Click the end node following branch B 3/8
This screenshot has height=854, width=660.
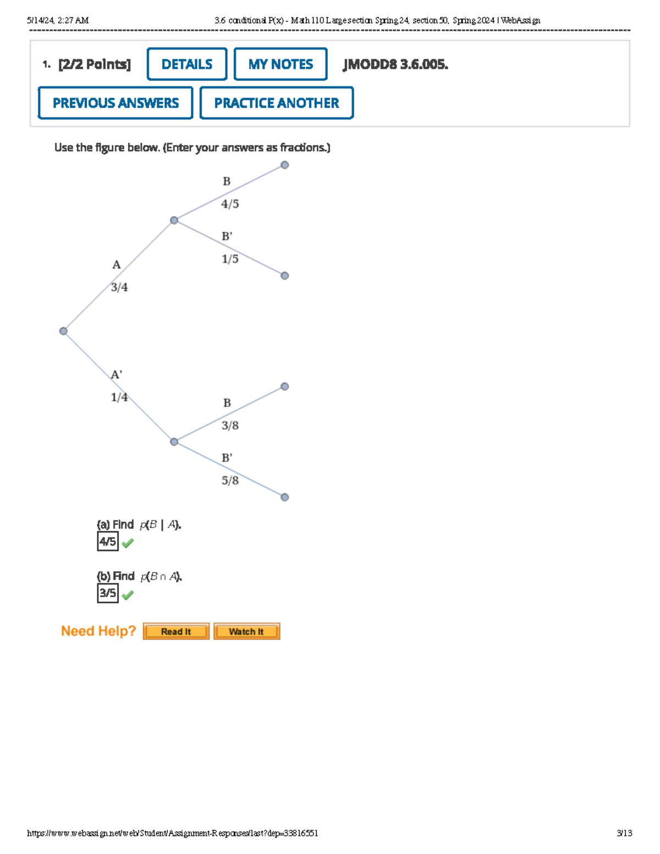point(284,386)
